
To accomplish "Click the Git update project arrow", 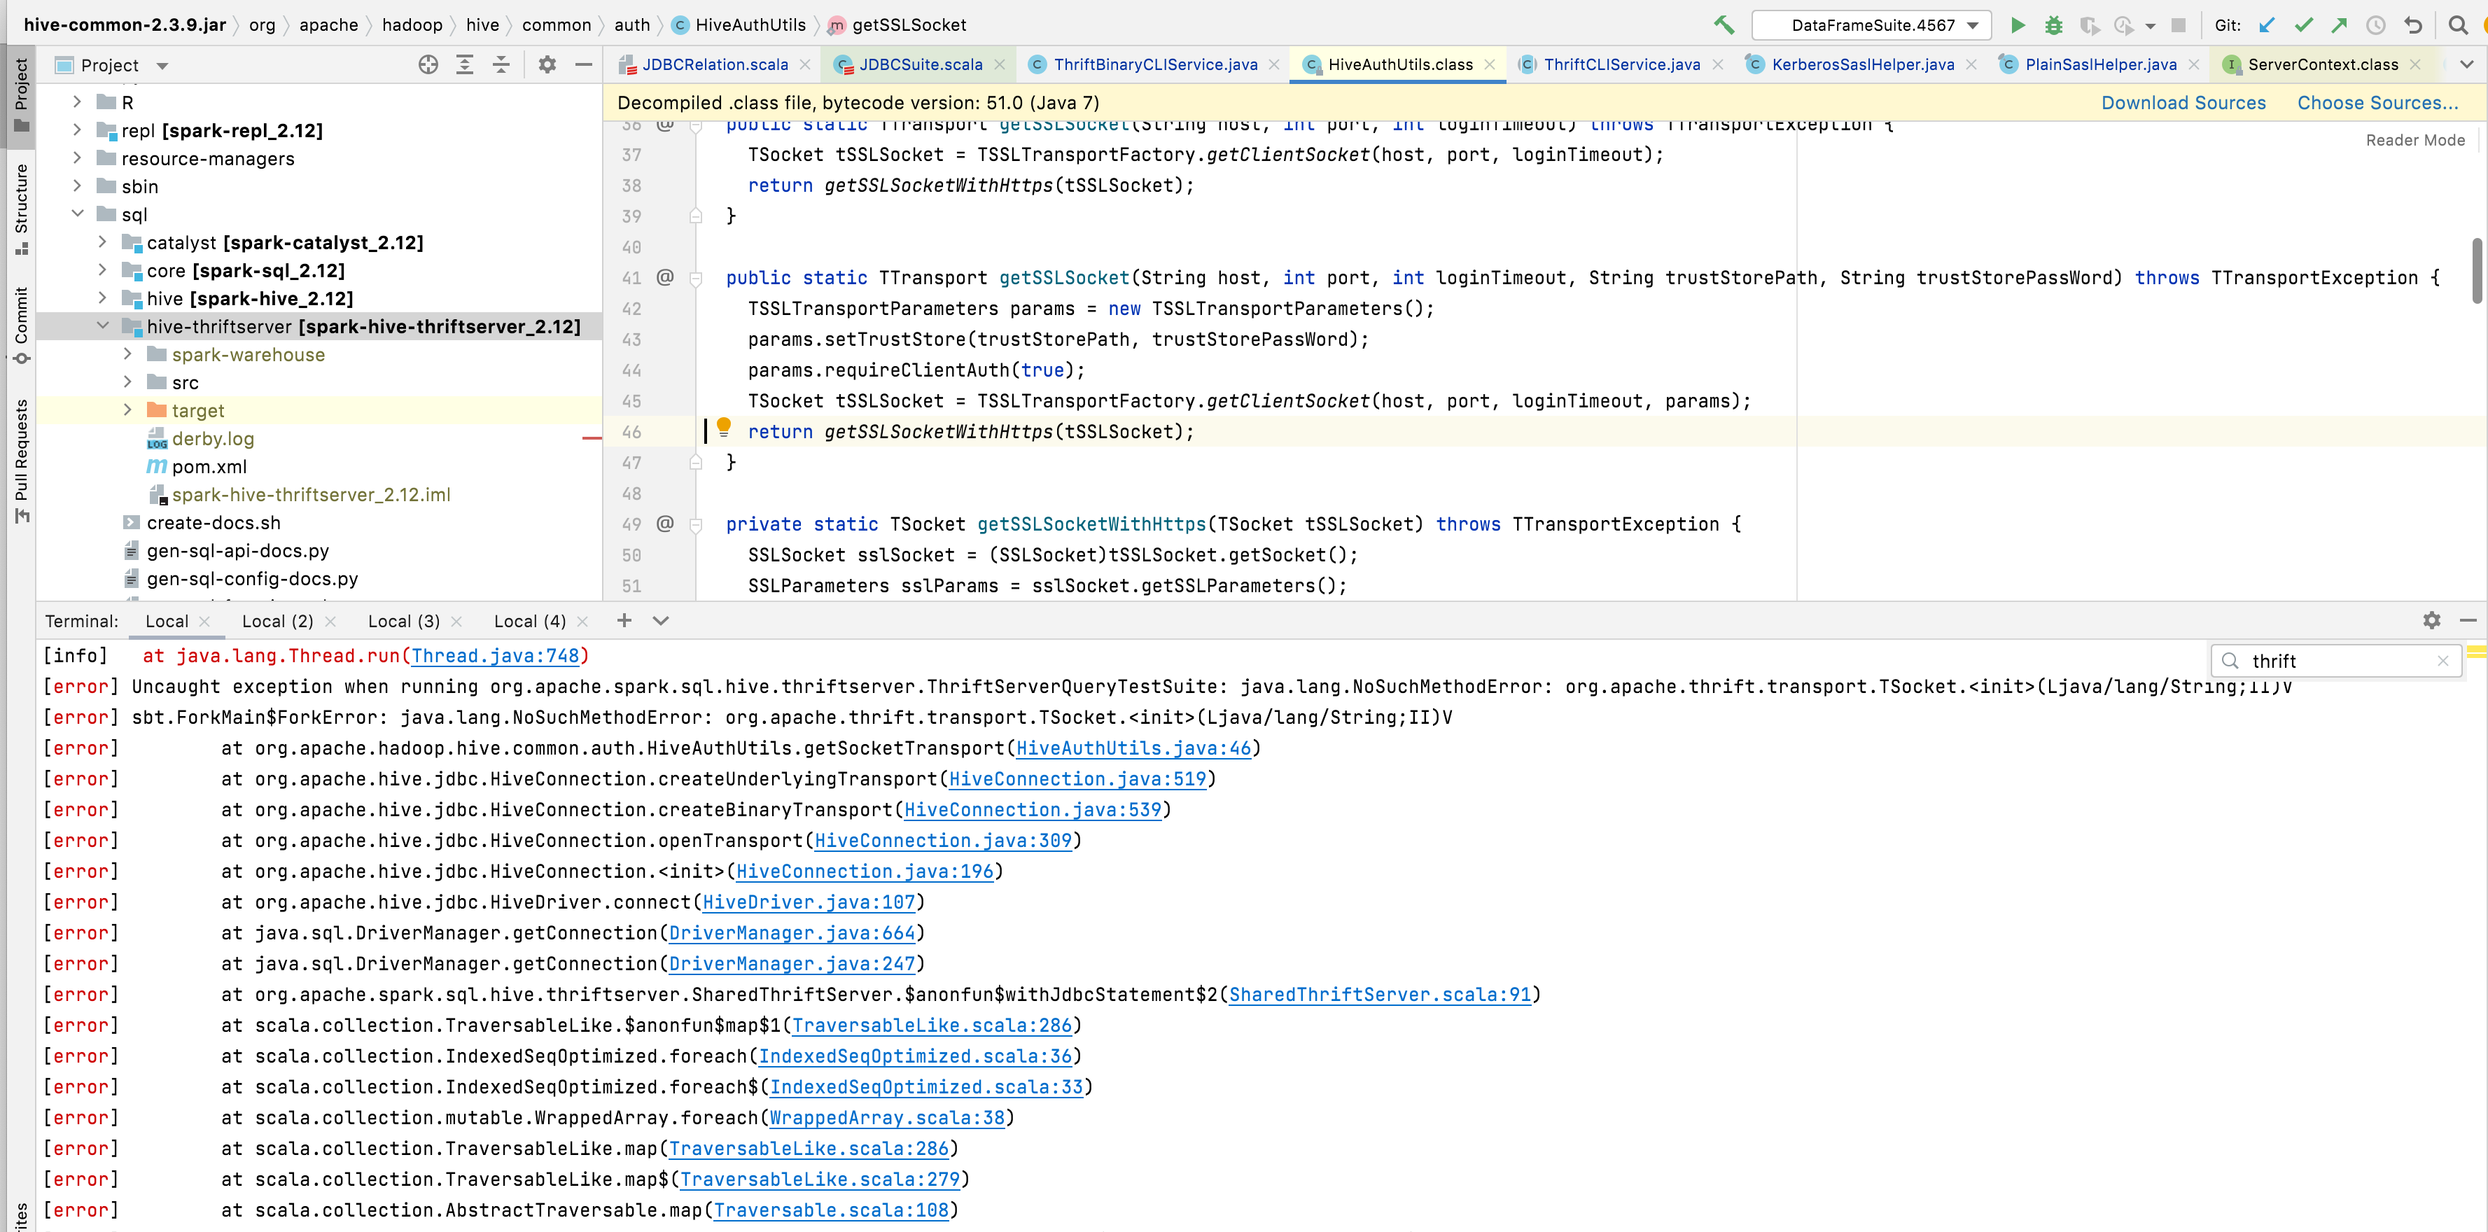I will pyautogui.click(x=2267, y=25).
